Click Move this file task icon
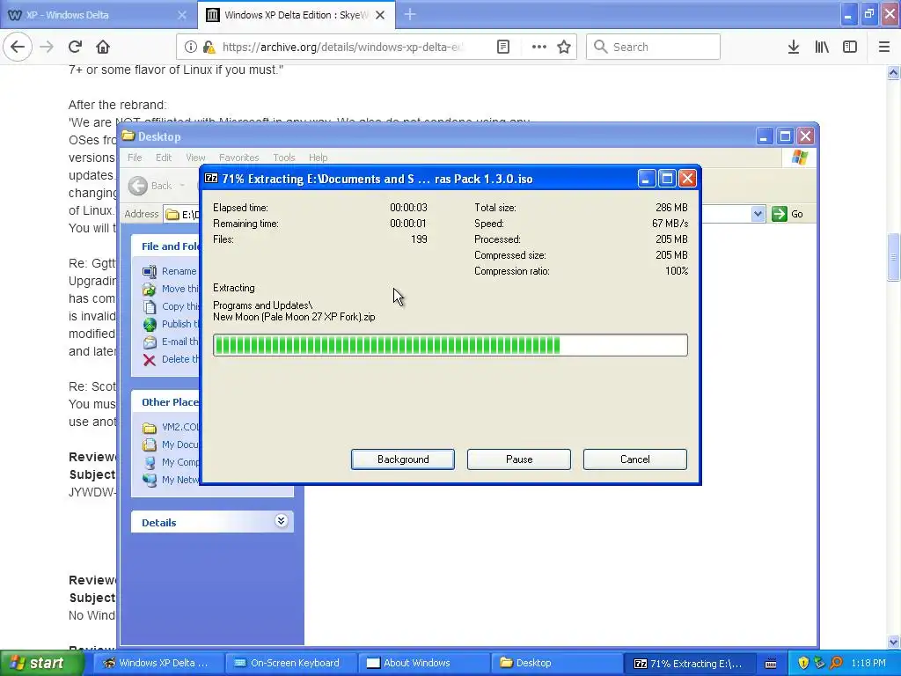Screen dimensions: 901x676 pos(150,289)
